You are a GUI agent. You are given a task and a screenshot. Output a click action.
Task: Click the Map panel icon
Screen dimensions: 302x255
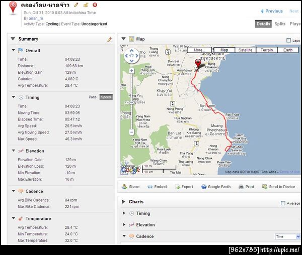coord(131,39)
